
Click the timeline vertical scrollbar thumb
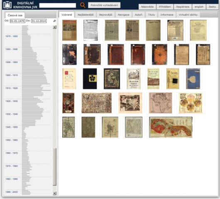coord(55,167)
